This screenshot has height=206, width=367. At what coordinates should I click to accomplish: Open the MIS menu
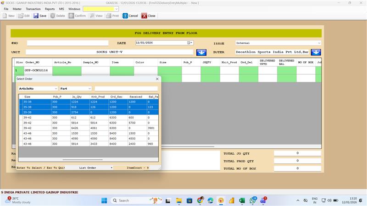[61, 9]
